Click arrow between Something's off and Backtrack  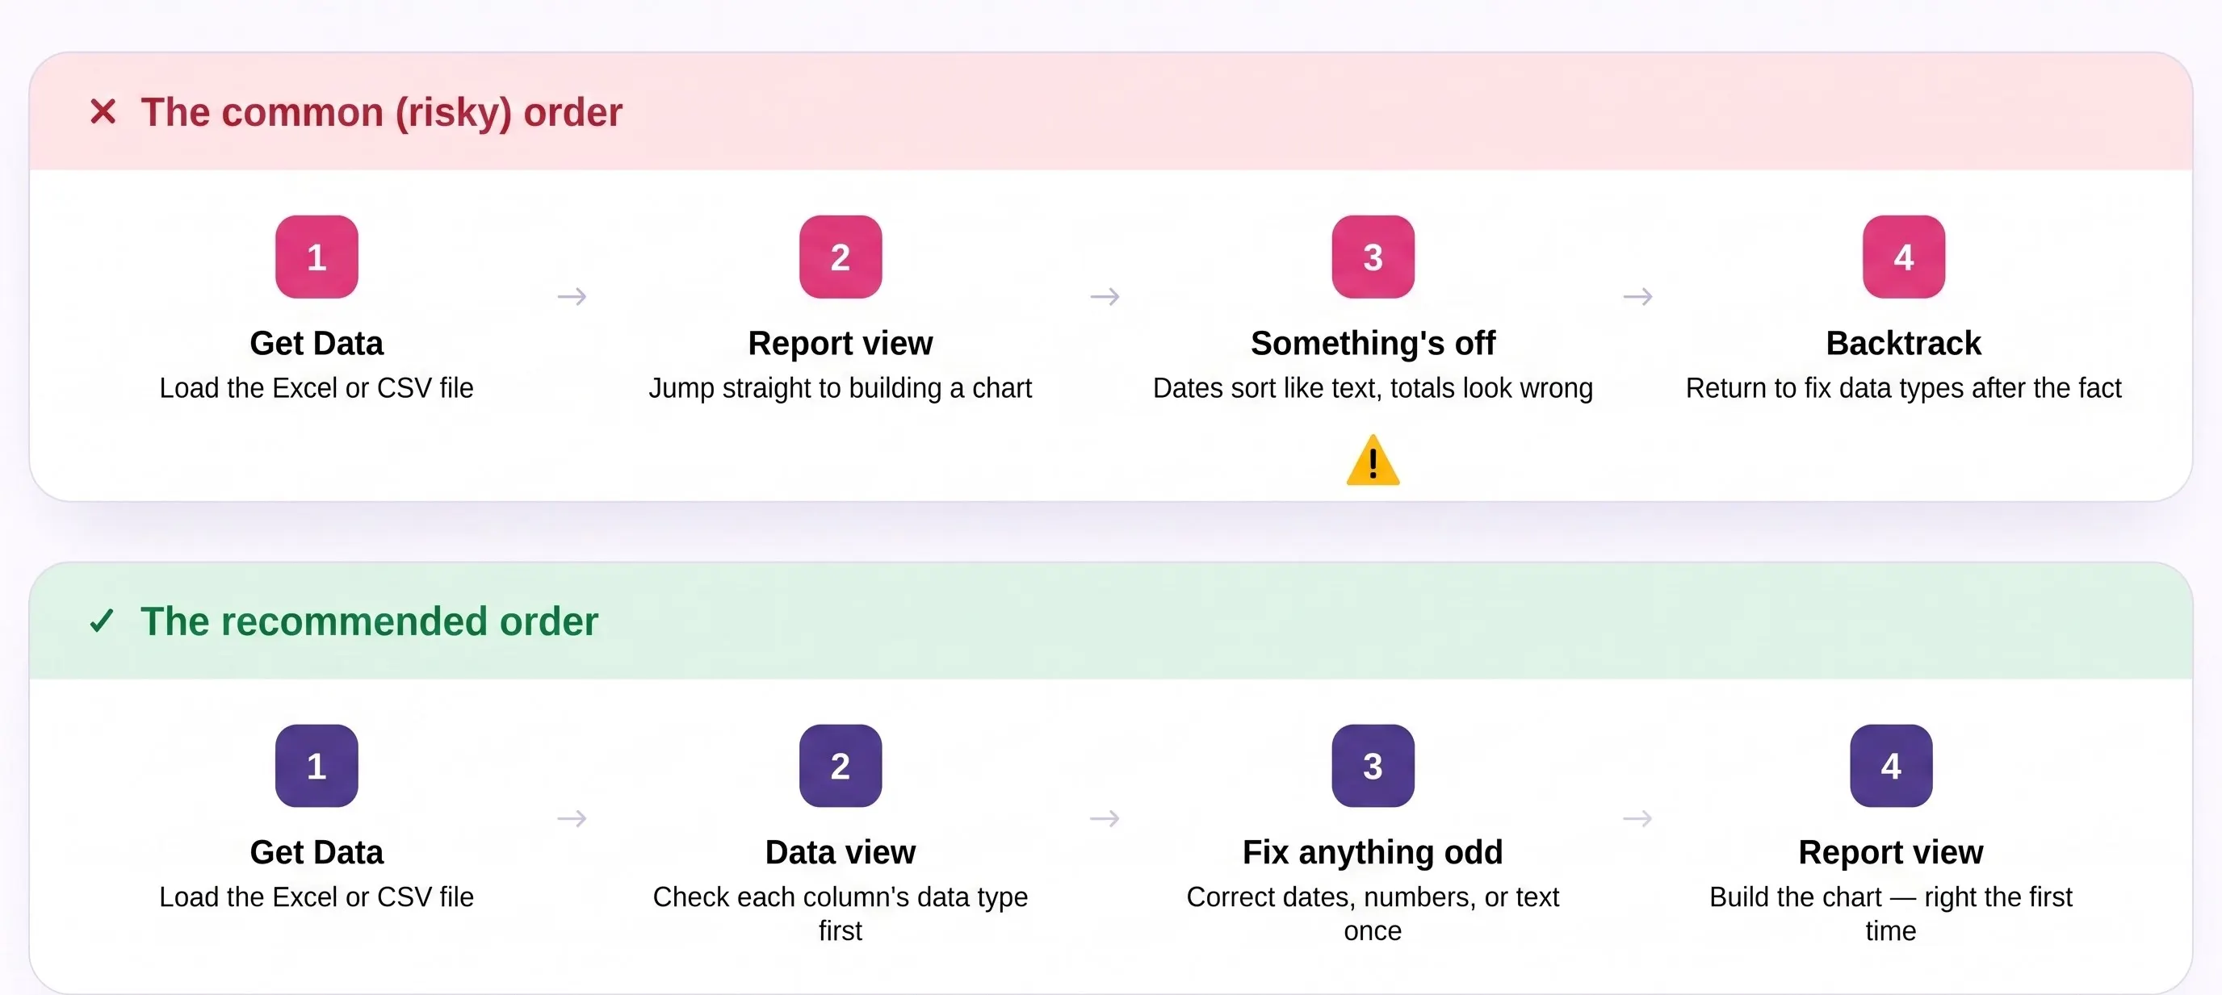point(1638,297)
